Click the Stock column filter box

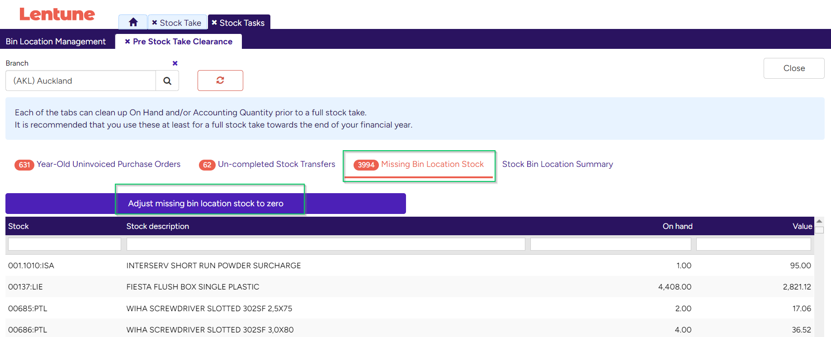coord(65,244)
